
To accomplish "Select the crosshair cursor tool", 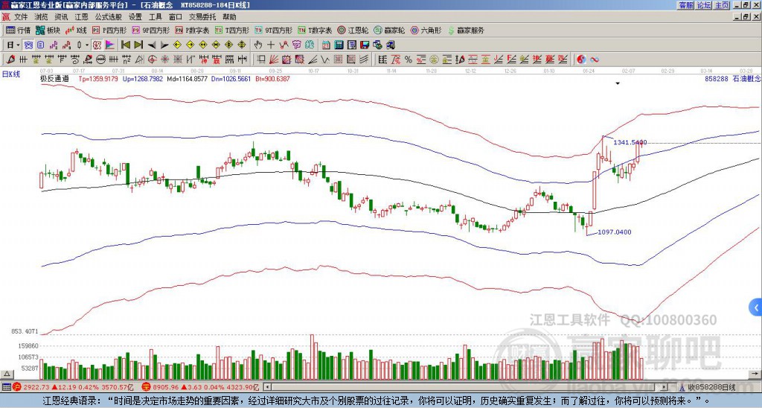I will tap(271, 45).
